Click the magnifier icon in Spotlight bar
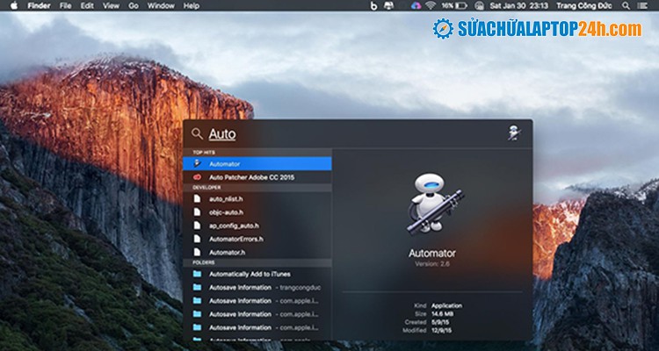Screen dimensions: 659x351 click(197, 133)
